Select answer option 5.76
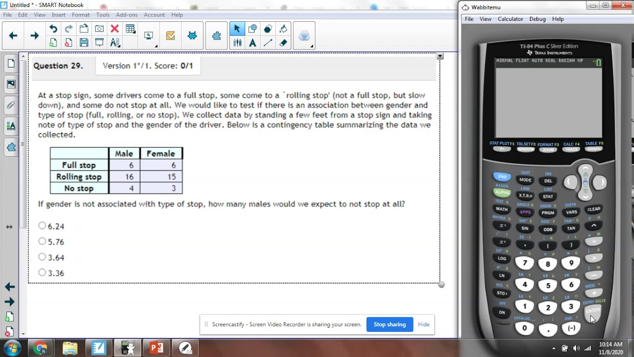The width and height of the screenshot is (634, 357). click(x=42, y=241)
